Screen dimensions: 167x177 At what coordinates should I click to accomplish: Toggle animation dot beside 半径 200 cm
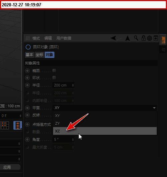(27, 85)
